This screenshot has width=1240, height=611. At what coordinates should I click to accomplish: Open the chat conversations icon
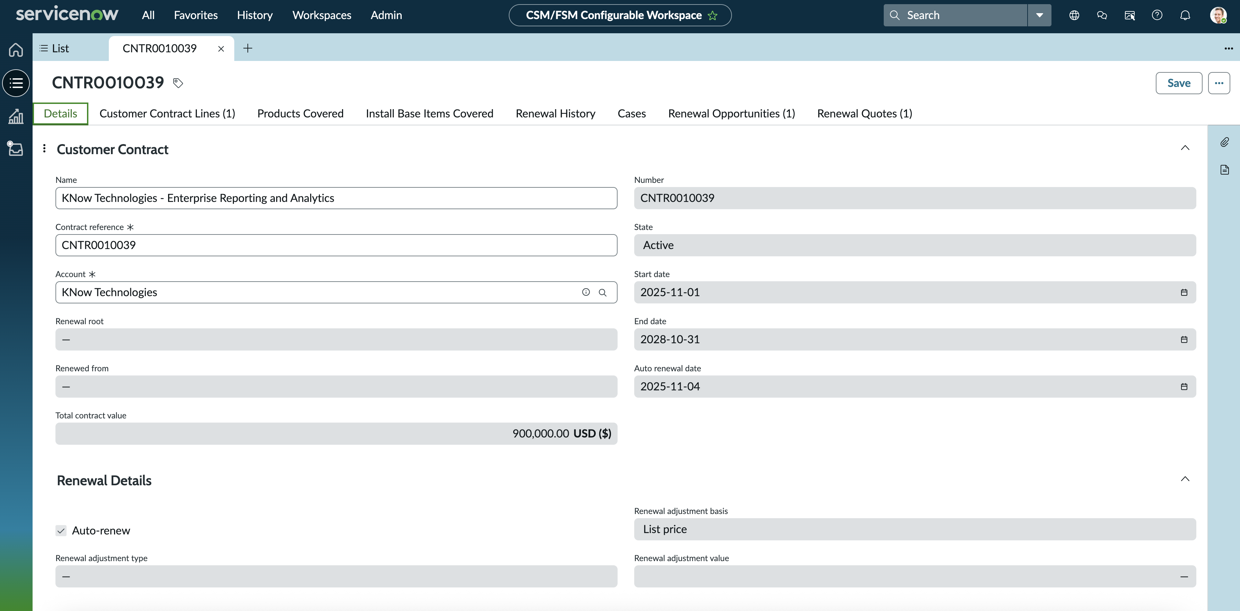point(1102,15)
